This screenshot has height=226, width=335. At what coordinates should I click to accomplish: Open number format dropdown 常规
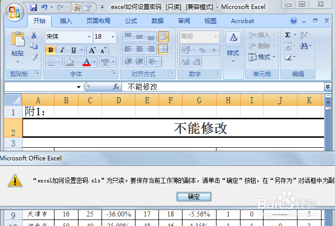(215, 37)
